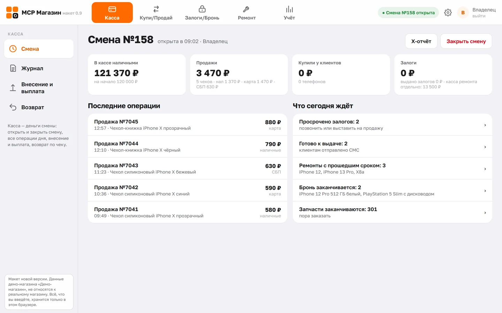
Task: Switch to the Залоги/Бронь tab
Action: point(202,13)
